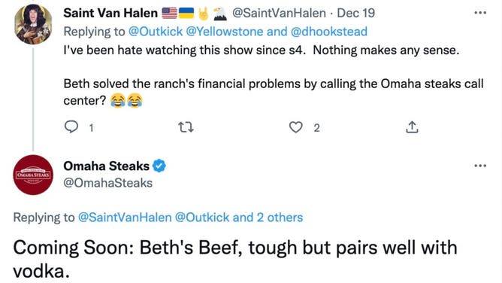Open the Dec 19 timestamp
The width and height of the screenshot is (502, 283).
[x=356, y=13]
